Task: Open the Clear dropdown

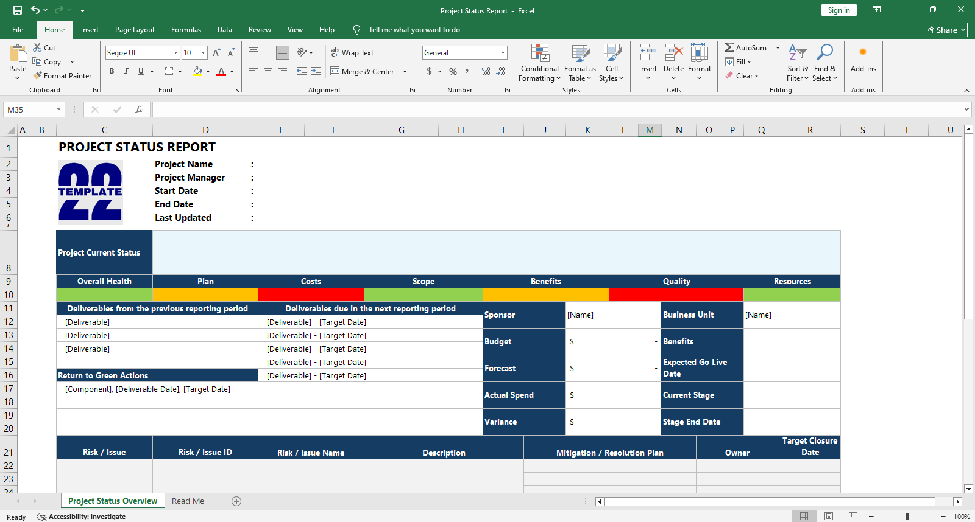Action: (742, 75)
